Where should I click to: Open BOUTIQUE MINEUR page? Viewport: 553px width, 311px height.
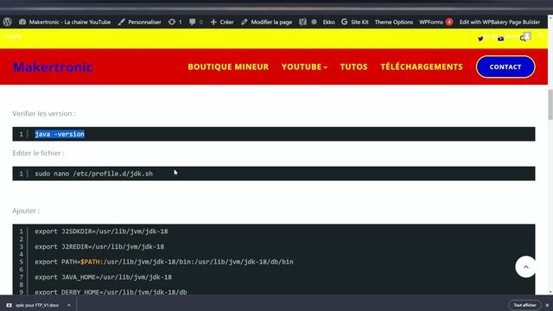click(228, 67)
